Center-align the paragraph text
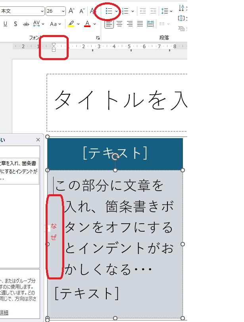Image resolution: width=244 pixels, height=322 pixels. pyautogui.click(x=119, y=24)
